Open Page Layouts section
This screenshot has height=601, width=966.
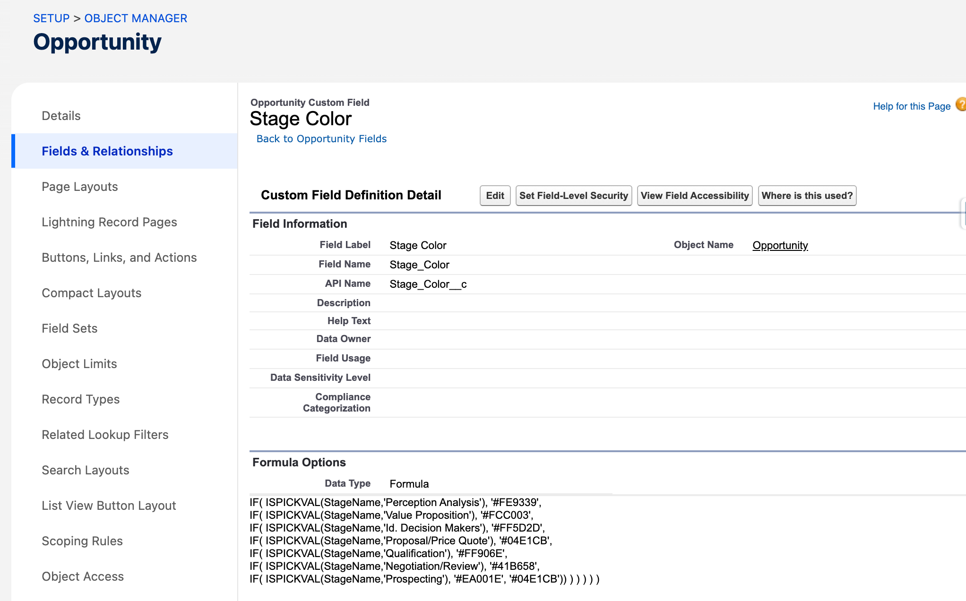[79, 187]
